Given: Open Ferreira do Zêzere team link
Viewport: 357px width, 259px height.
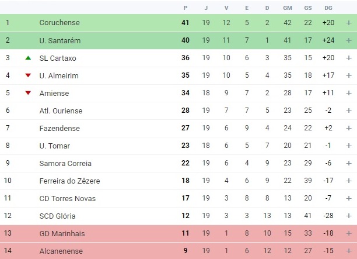Looking at the screenshot, I should click(x=69, y=181).
